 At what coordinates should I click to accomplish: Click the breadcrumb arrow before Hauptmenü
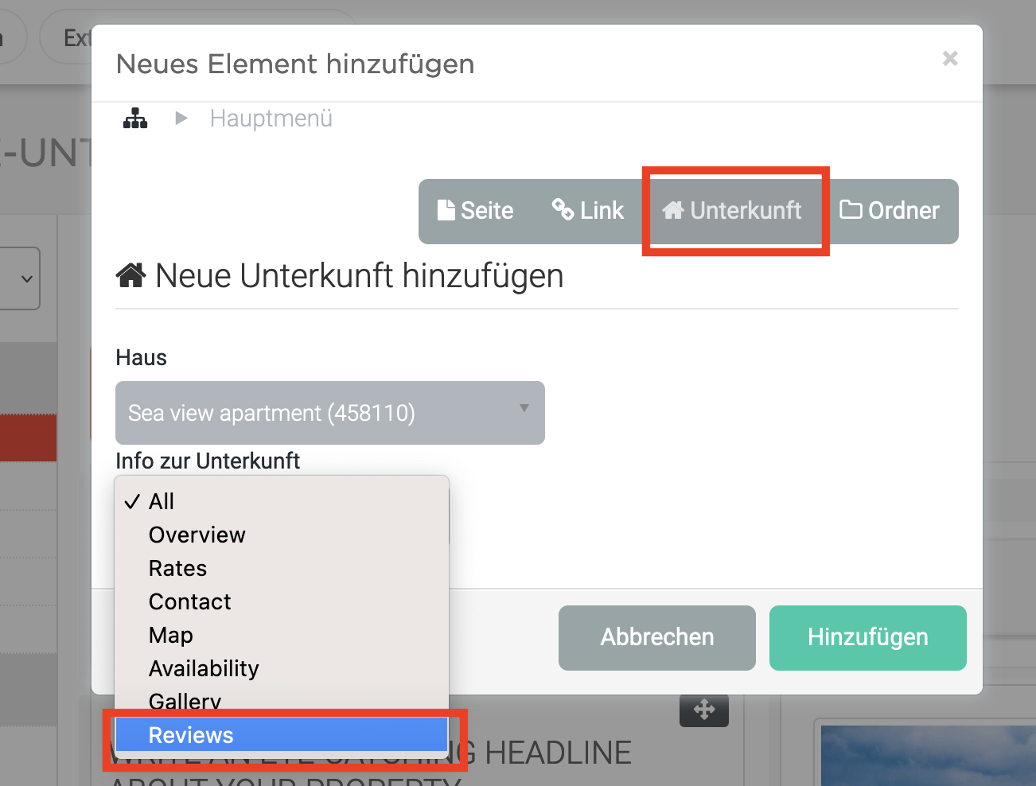[181, 119]
